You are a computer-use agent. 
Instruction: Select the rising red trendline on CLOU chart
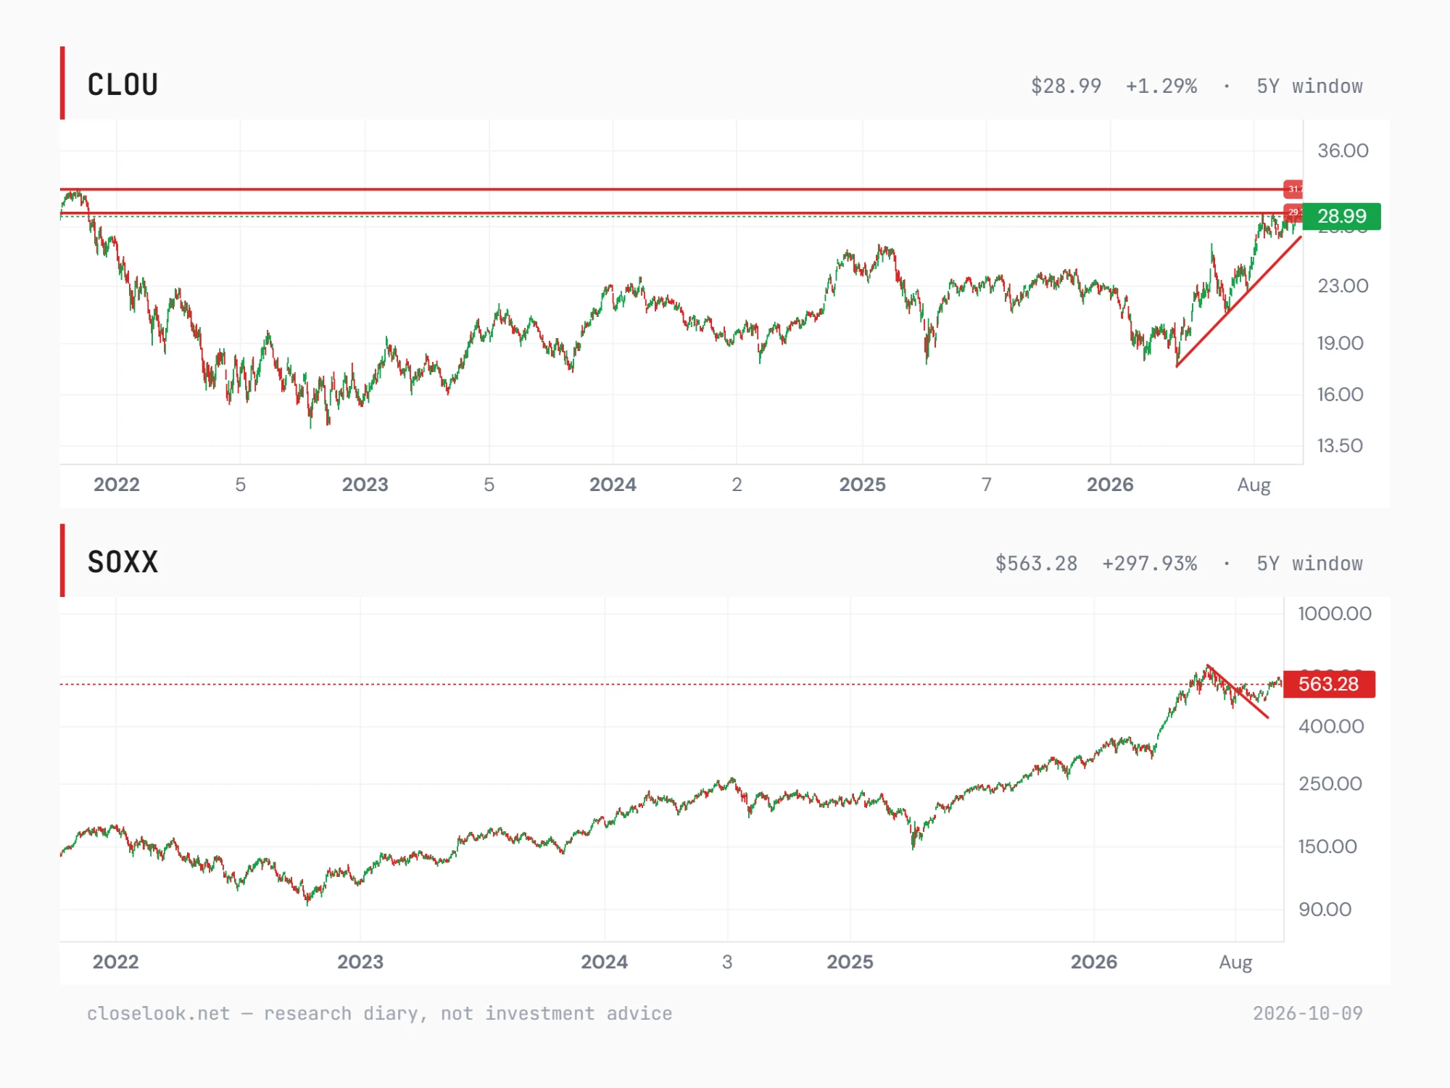1238,302
